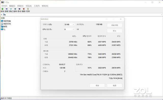Open the Help (帮助) menu

[x=45, y=6]
